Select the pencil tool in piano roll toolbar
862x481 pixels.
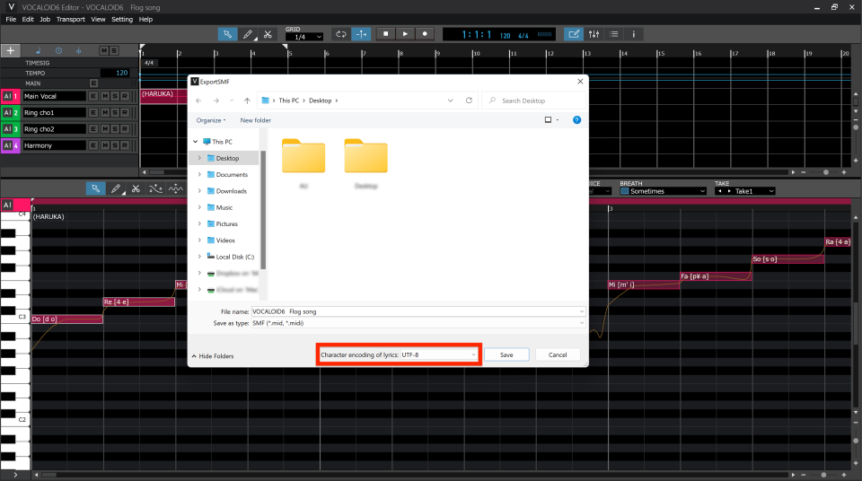click(116, 188)
